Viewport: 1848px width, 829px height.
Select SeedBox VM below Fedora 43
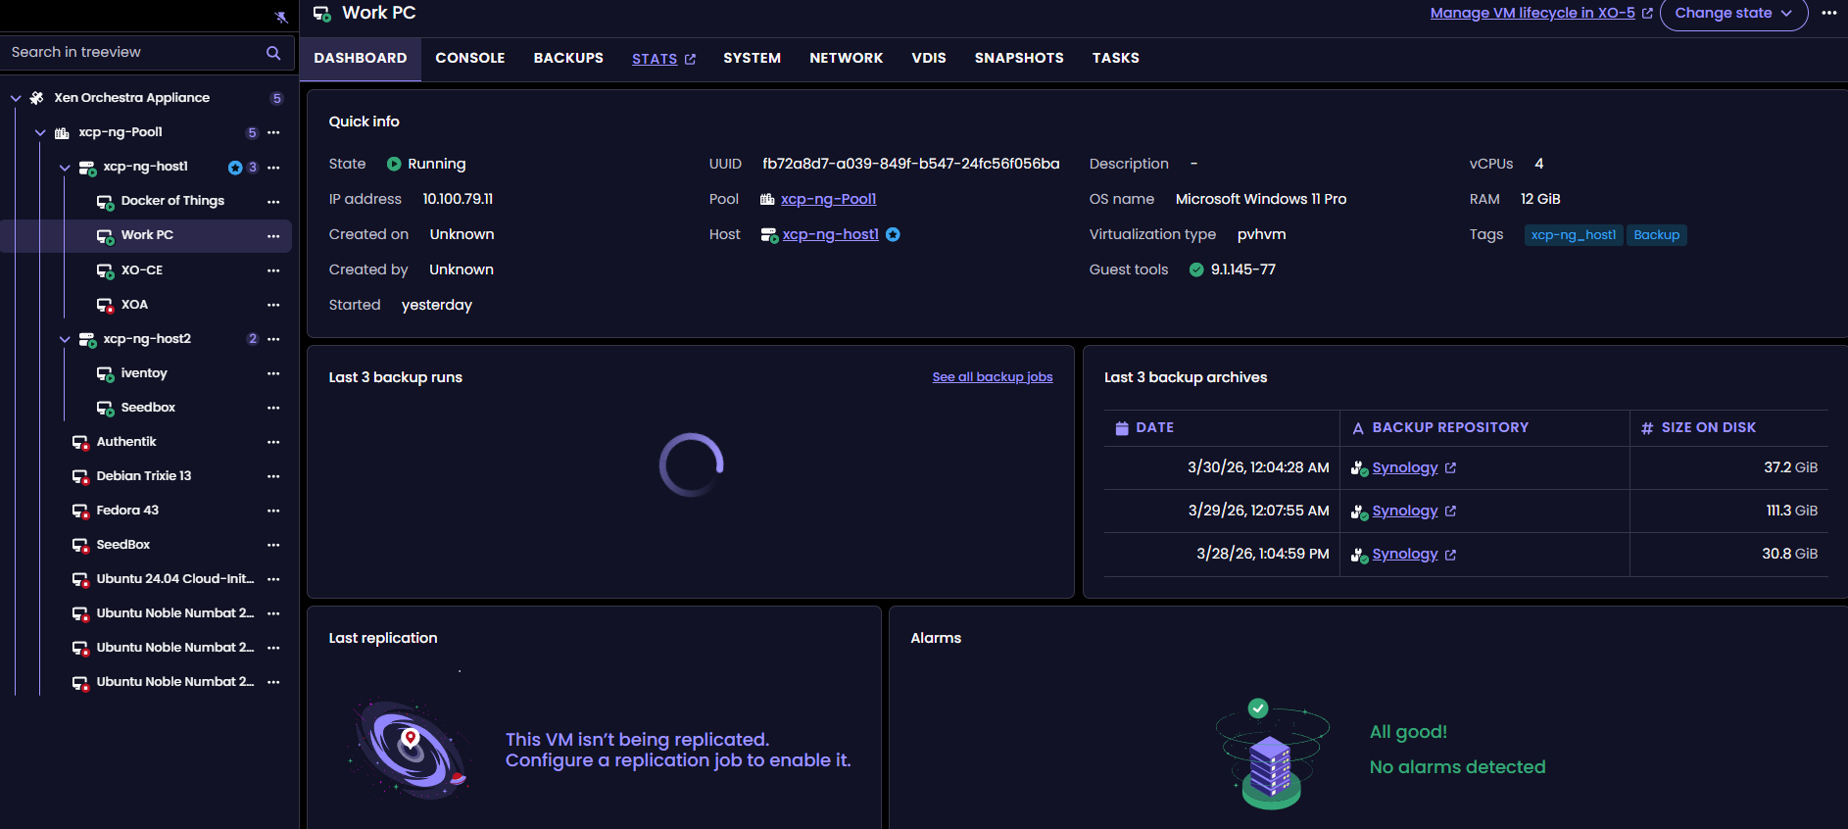123,545
